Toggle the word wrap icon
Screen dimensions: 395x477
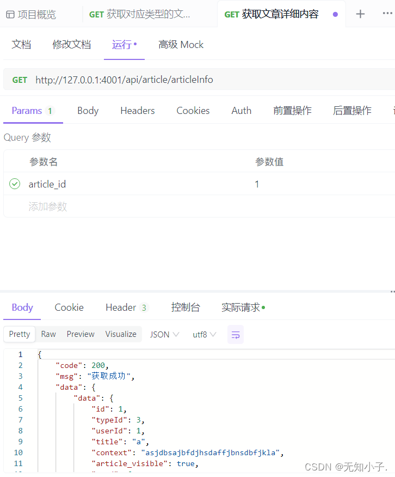coord(236,334)
